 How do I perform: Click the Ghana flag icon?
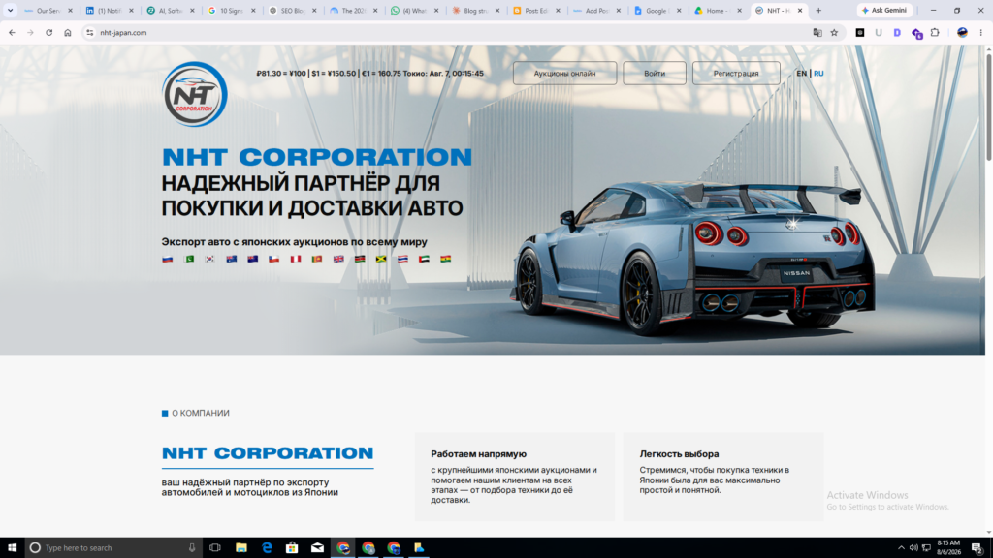(x=446, y=259)
